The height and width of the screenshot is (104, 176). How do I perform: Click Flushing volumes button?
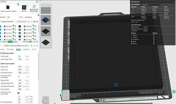(22, 22)
